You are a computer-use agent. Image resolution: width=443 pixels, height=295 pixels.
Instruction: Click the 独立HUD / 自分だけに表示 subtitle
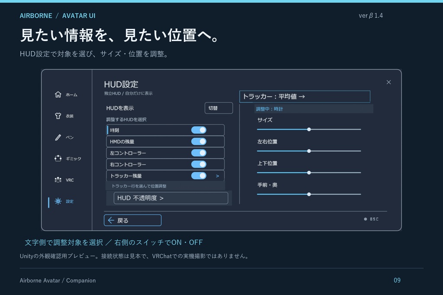point(128,93)
